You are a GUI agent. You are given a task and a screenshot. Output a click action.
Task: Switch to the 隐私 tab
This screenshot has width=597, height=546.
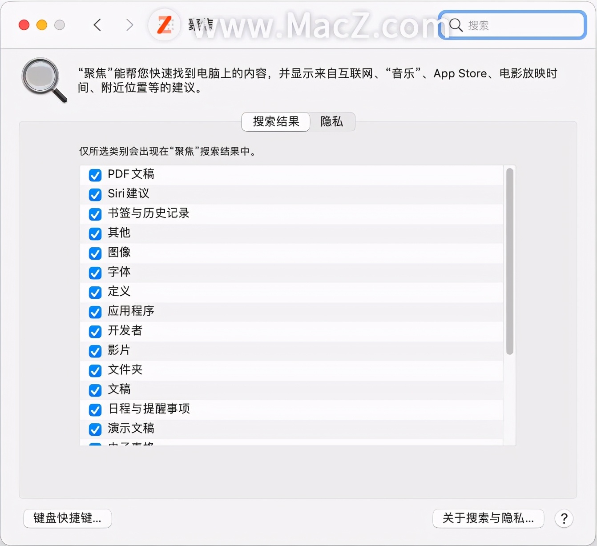pos(332,122)
